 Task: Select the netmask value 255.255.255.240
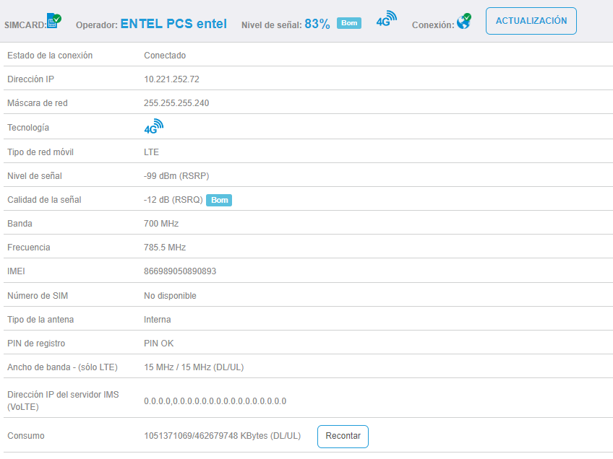(x=176, y=103)
